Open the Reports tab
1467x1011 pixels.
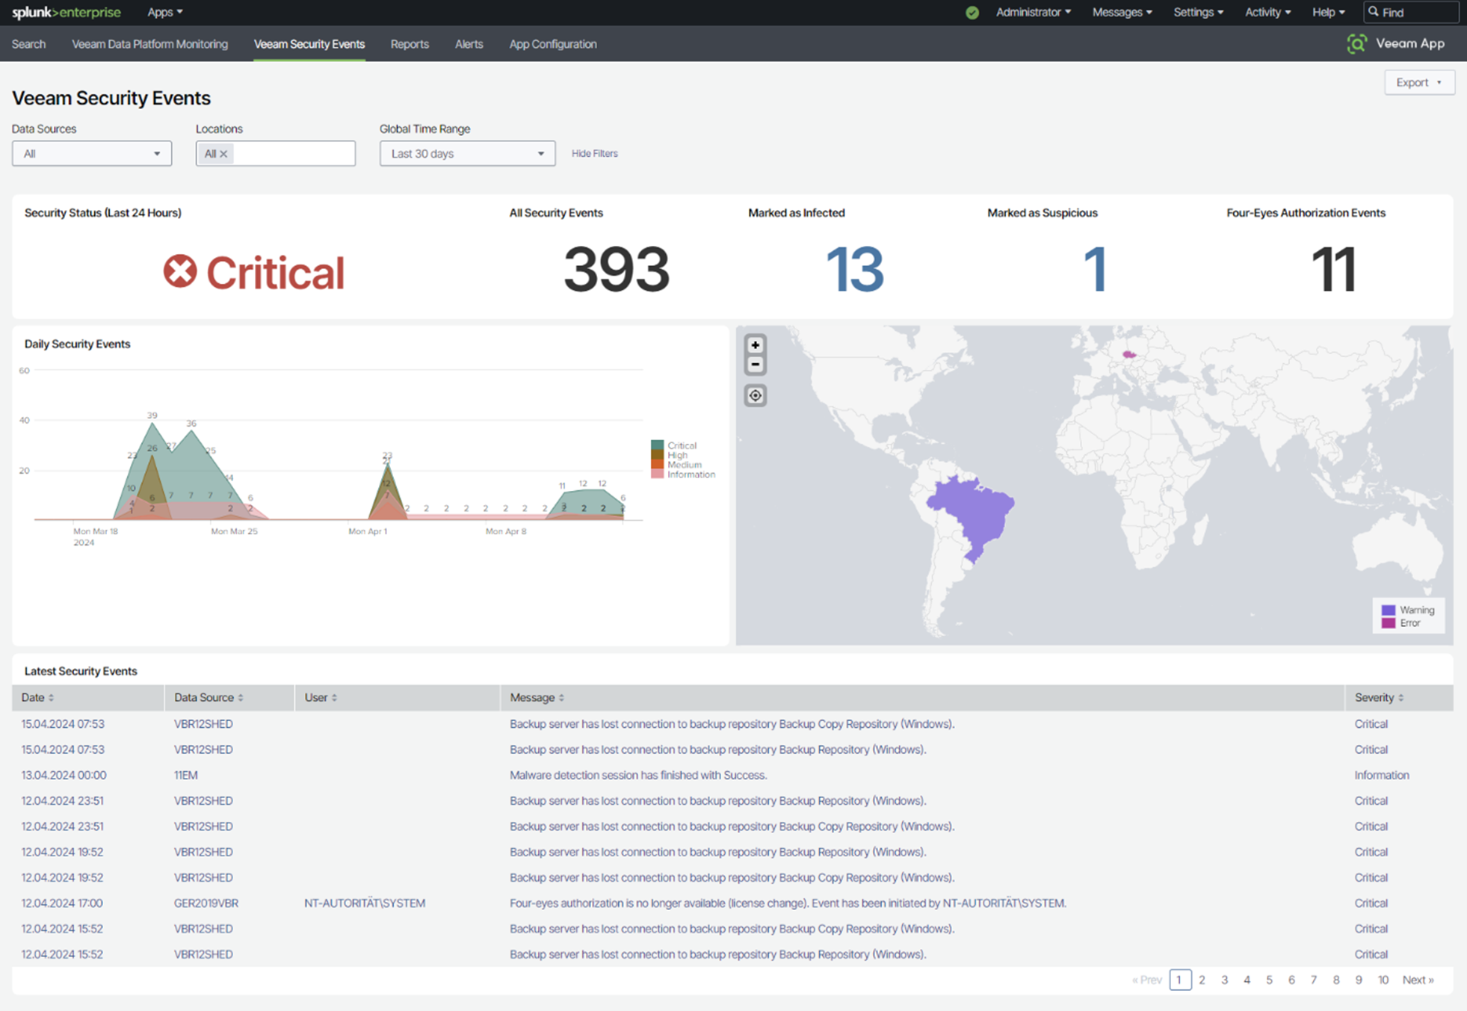pos(410,44)
